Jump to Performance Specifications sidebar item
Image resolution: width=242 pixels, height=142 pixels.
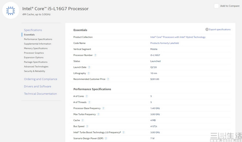point(38,39)
